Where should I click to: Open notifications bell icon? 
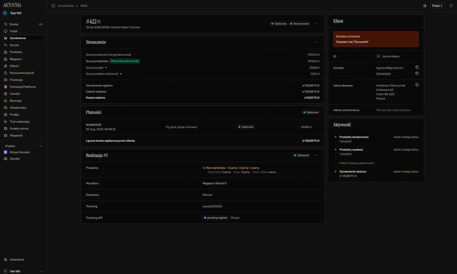point(451,6)
